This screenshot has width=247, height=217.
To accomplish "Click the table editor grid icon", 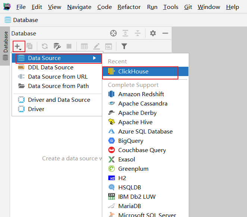I will coord(84,47).
